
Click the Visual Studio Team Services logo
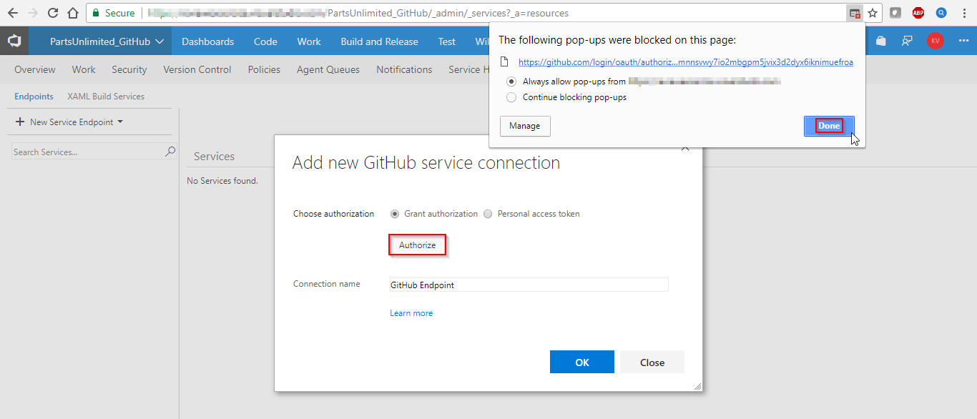pyautogui.click(x=14, y=41)
